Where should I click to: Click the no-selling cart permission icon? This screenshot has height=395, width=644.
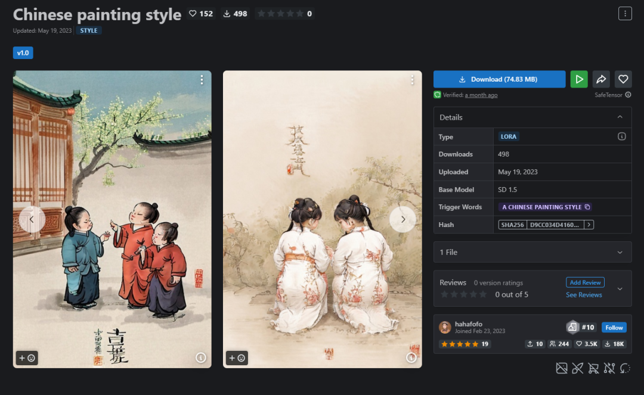click(x=593, y=368)
